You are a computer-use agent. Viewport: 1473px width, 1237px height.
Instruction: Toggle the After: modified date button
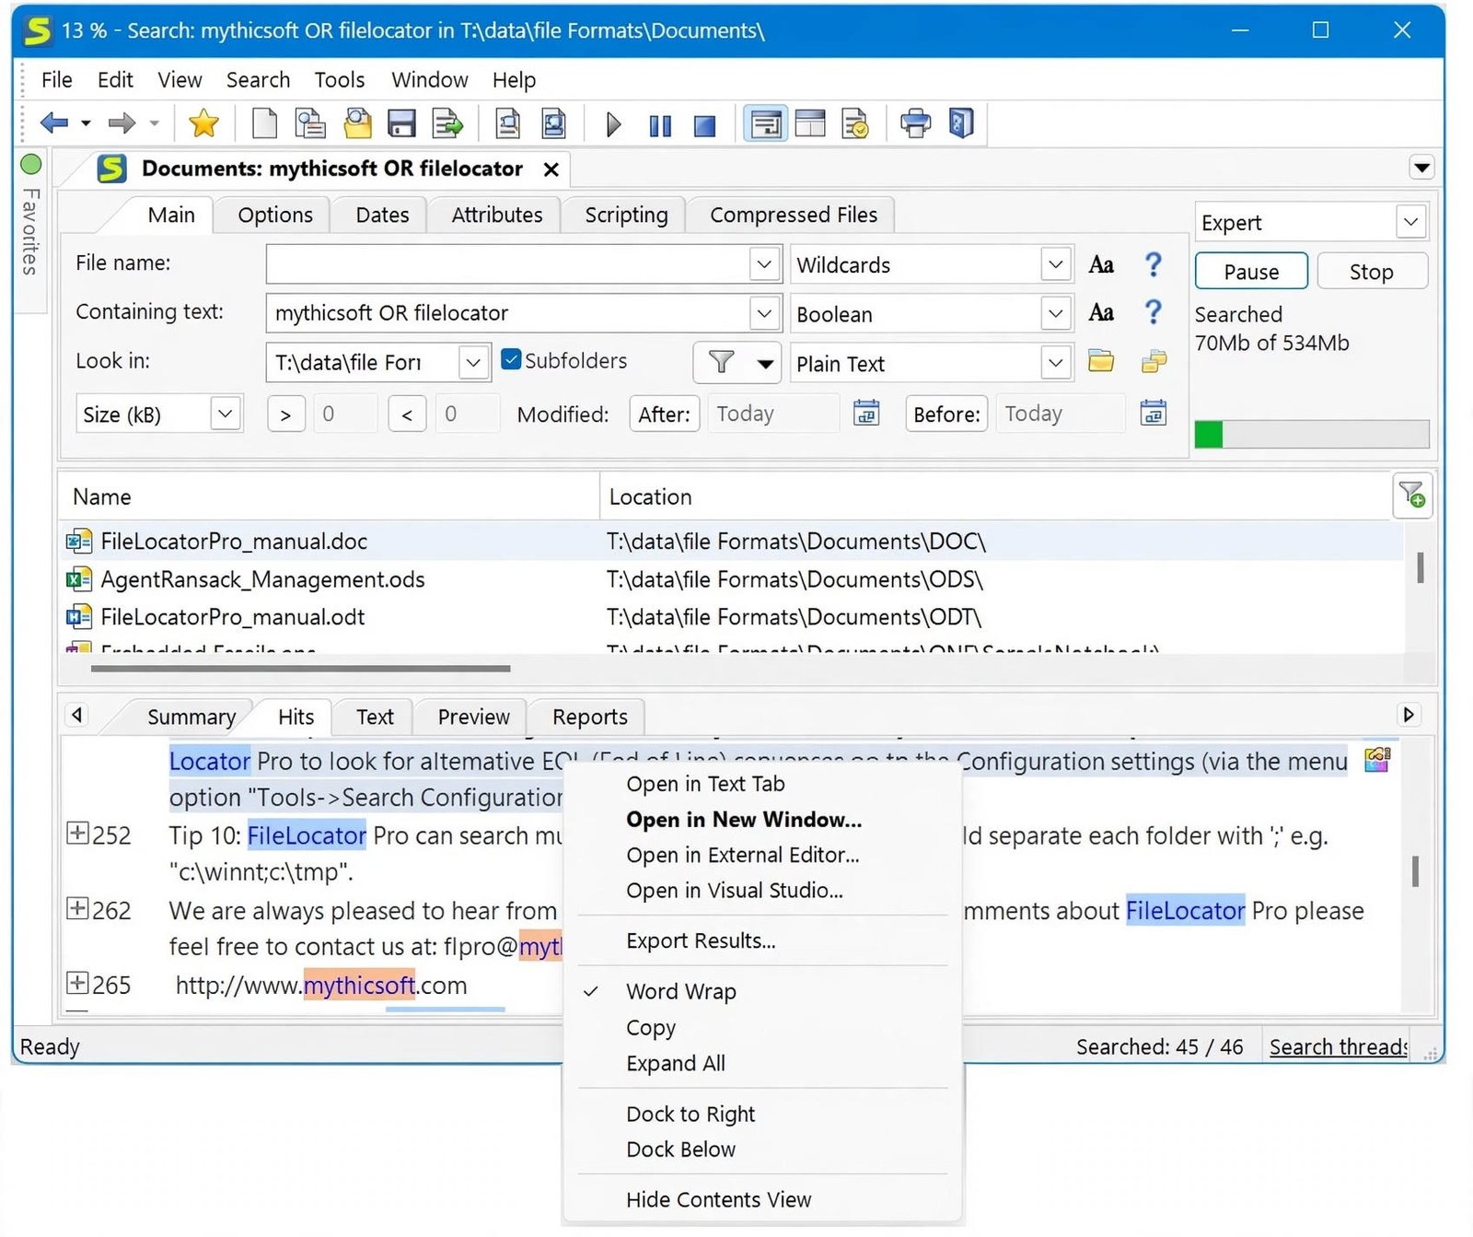coord(665,414)
